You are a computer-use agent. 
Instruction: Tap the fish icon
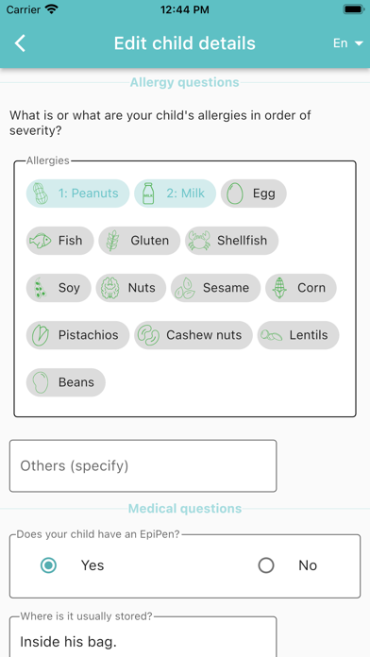pyautogui.click(x=41, y=241)
